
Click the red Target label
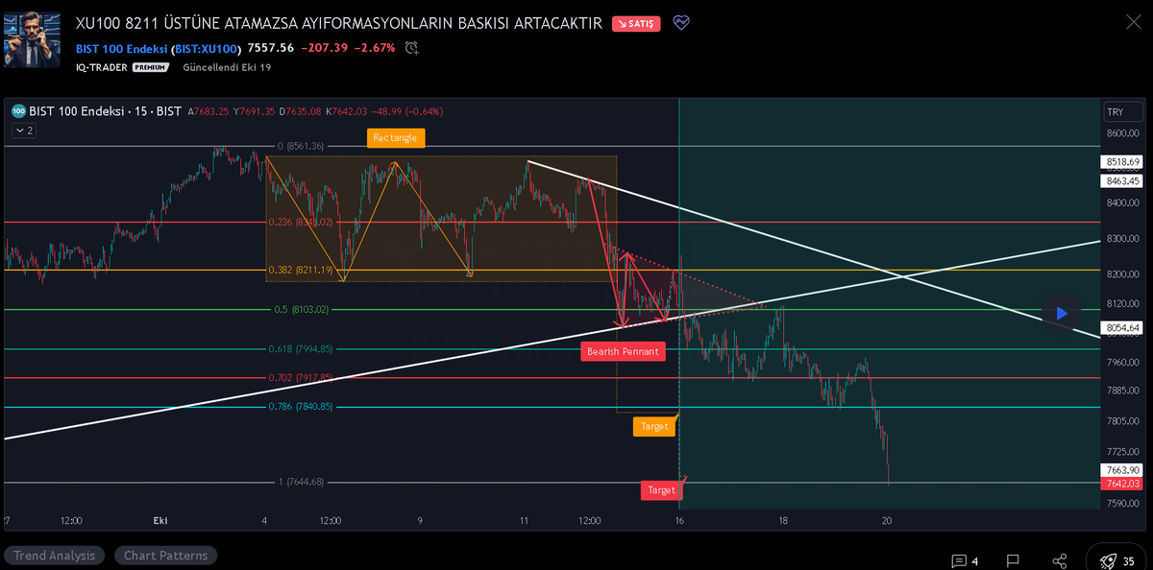pyautogui.click(x=661, y=490)
